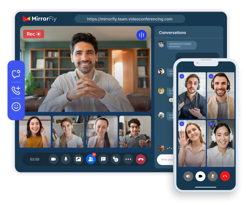Viewport: 246px width, 205px height.
Task: Click the white camera button on the phone
Action: click(200, 176)
